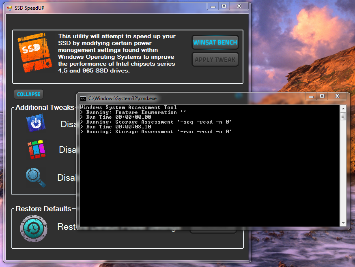
Task: Minimize the SSD SpeedUP window
Action: click(x=212, y=6)
